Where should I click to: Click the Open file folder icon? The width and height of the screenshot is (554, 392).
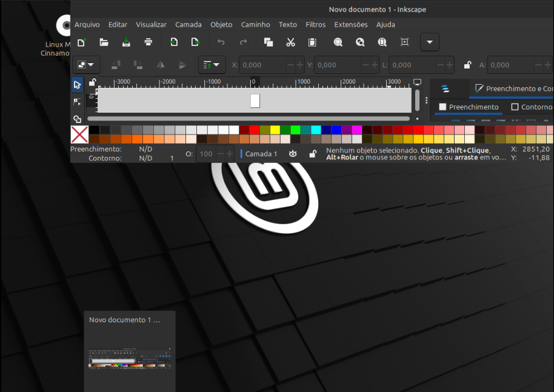point(104,42)
